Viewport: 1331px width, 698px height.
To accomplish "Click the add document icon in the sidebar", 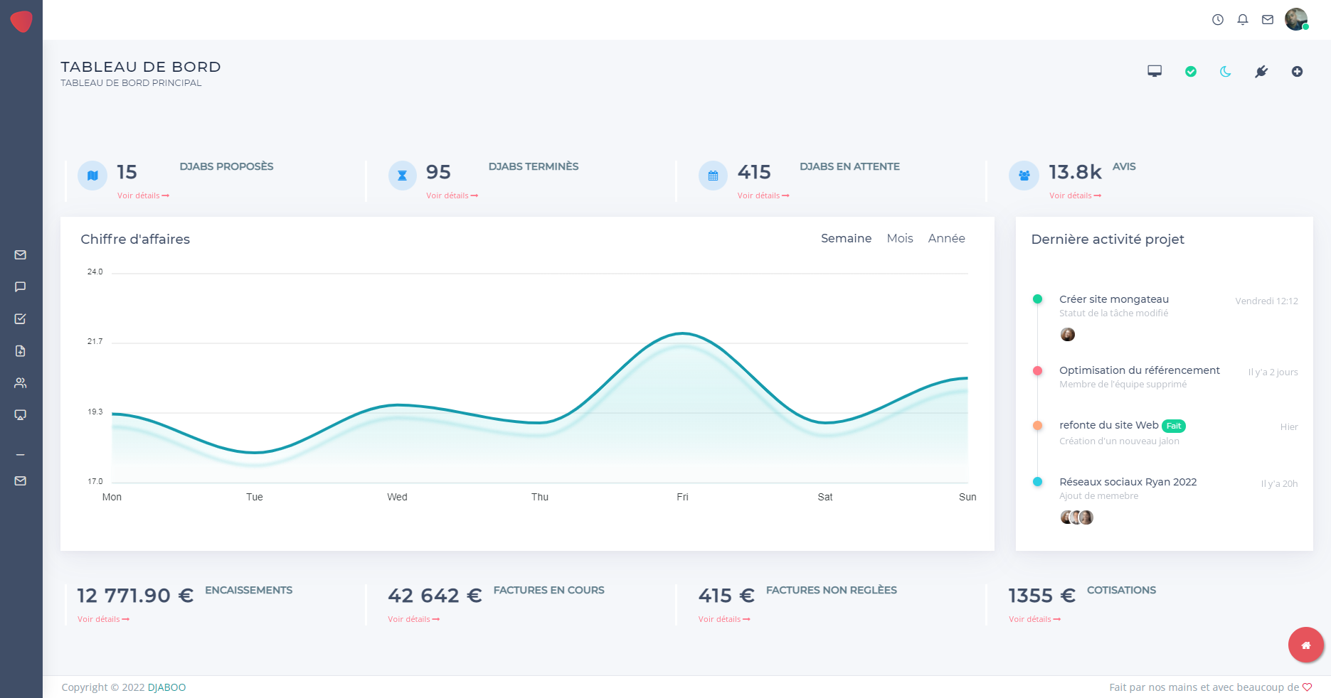I will coord(21,351).
